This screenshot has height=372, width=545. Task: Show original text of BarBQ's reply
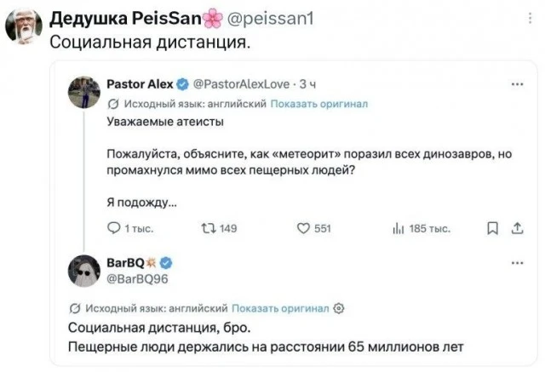click(280, 308)
